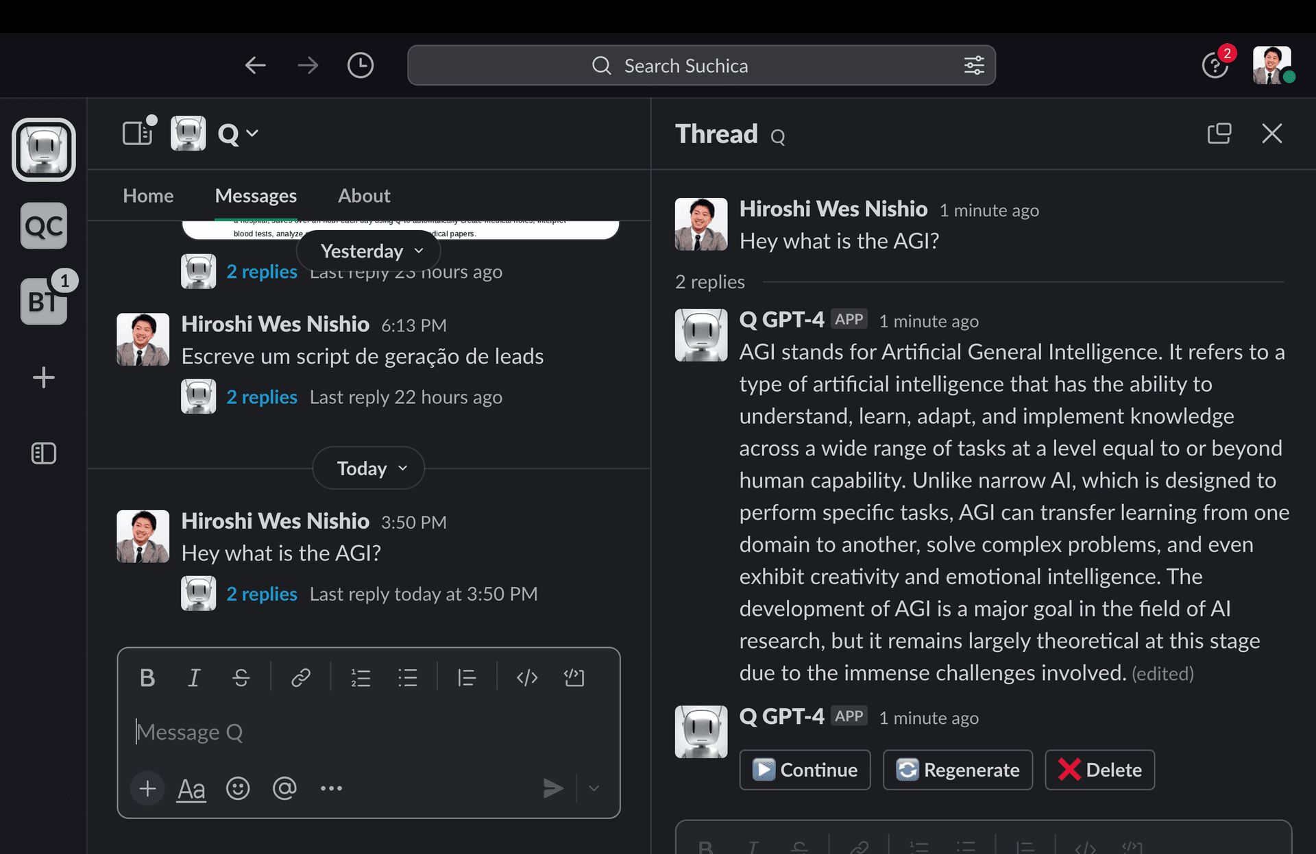Open the Today date divider dropdown
The image size is (1316, 854).
(x=367, y=468)
